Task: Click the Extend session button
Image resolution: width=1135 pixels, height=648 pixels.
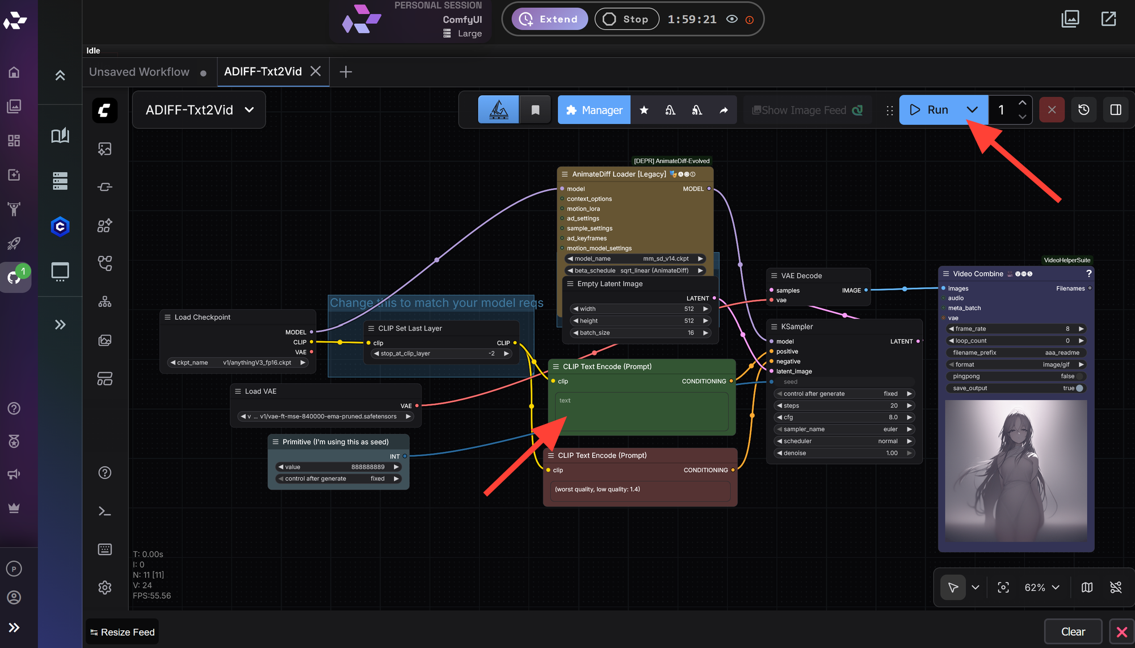Action: click(x=549, y=19)
